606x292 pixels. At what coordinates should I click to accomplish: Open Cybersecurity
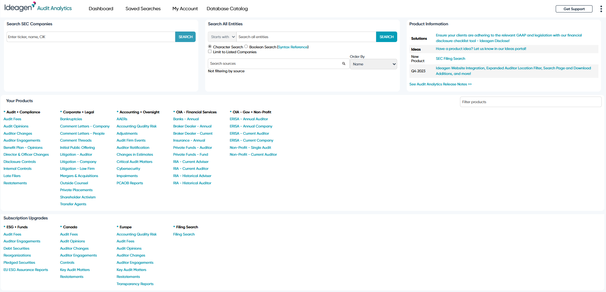[x=129, y=168]
